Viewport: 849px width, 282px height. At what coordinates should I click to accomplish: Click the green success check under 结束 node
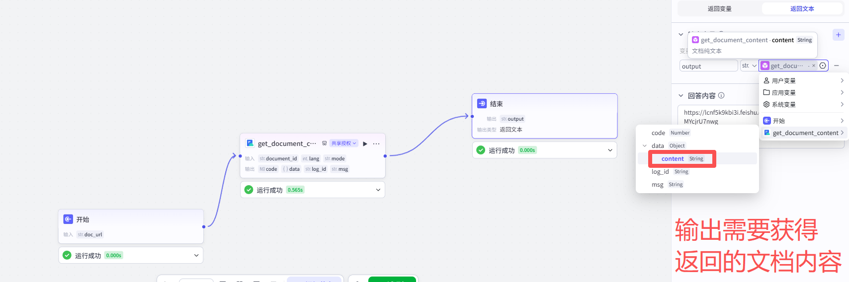coord(481,150)
